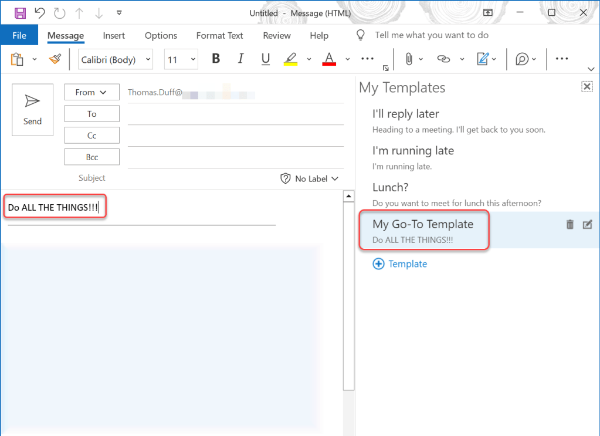Toggle Underline formatting

265,59
